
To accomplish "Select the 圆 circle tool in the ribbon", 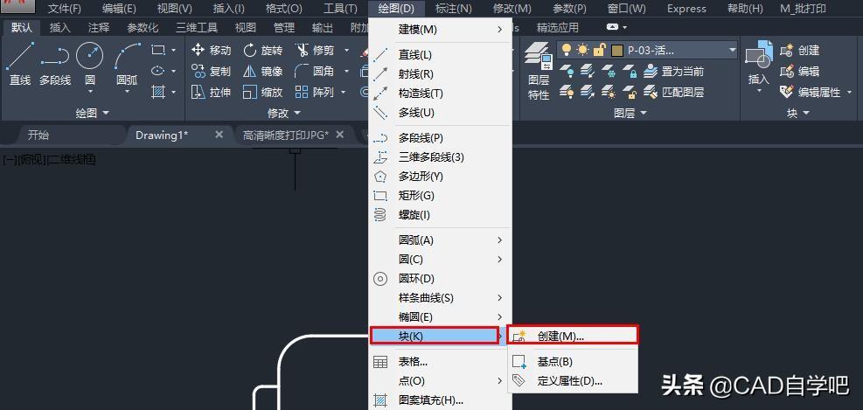I will point(90,63).
